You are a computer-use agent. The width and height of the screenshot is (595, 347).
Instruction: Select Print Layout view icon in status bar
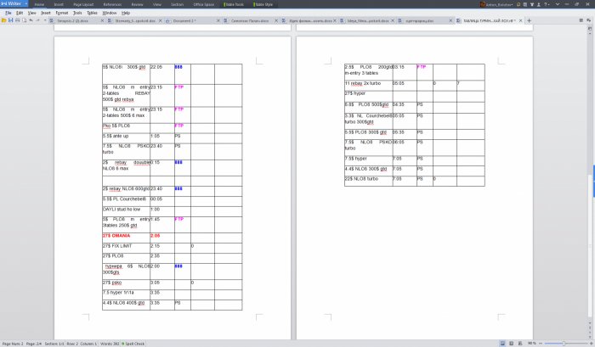click(x=502, y=344)
